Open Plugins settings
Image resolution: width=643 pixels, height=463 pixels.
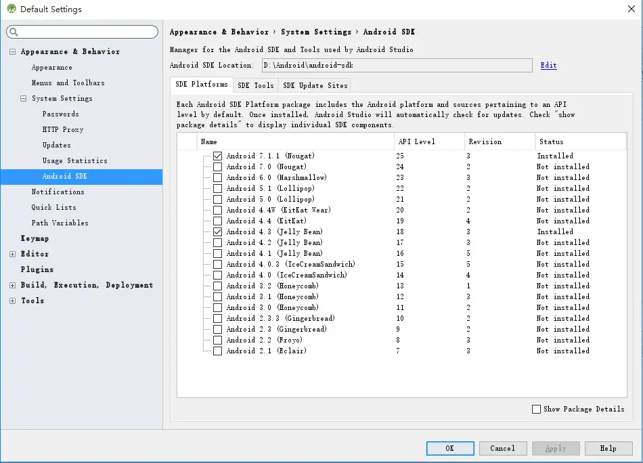coord(37,269)
